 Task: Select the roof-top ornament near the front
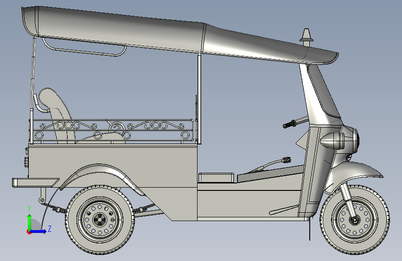click(x=306, y=38)
